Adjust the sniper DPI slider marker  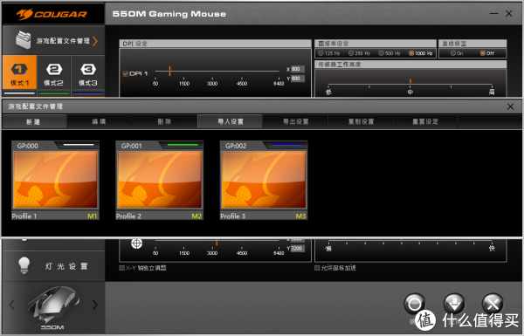[217, 243]
